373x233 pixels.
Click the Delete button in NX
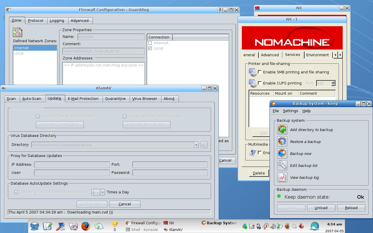(x=259, y=173)
